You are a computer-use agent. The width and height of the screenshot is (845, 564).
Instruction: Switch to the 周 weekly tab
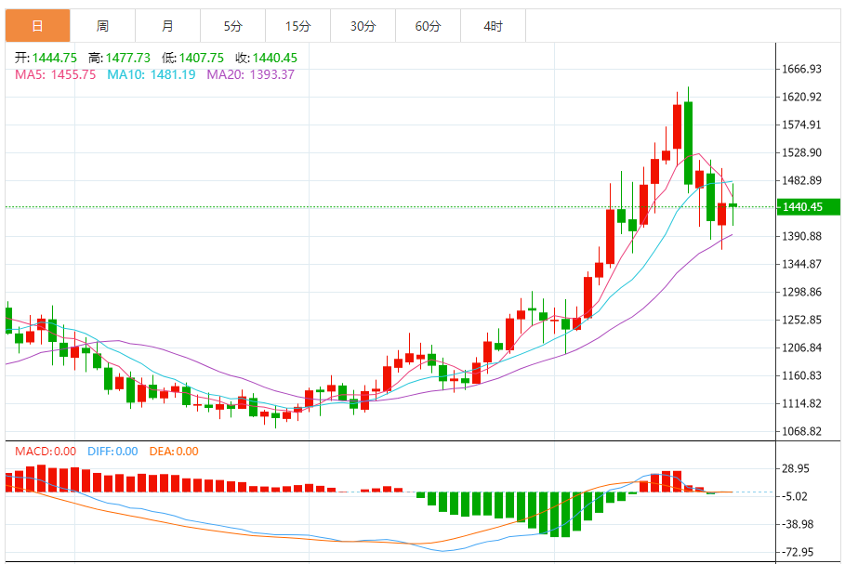click(x=102, y=26)
